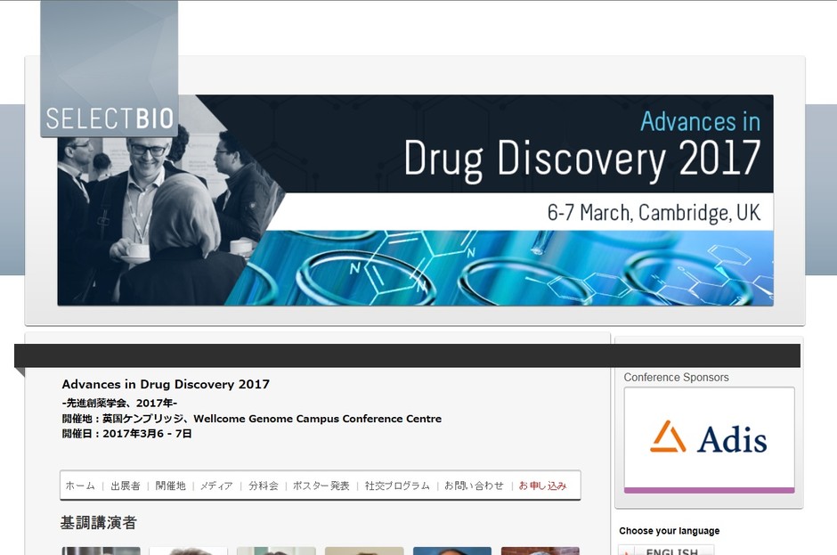Go to 社交プログラム page

coord(397,486)
